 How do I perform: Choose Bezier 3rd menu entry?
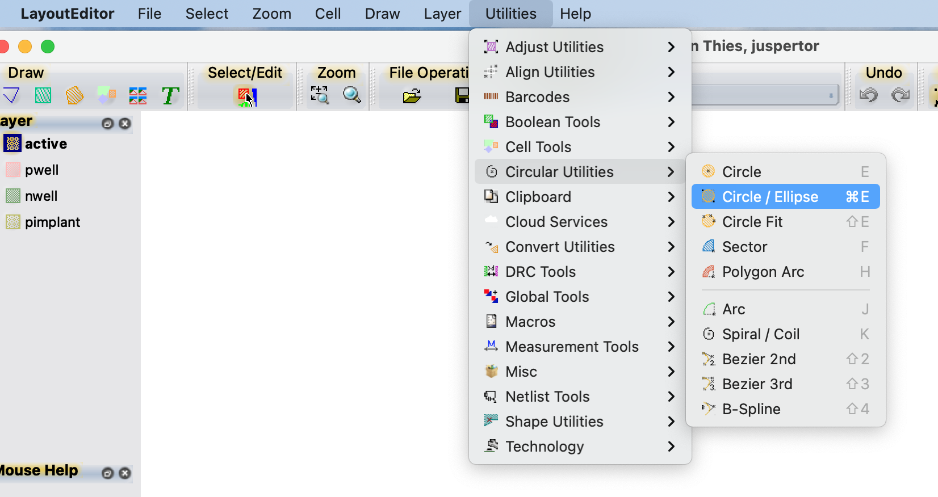(x=786, y=384)
